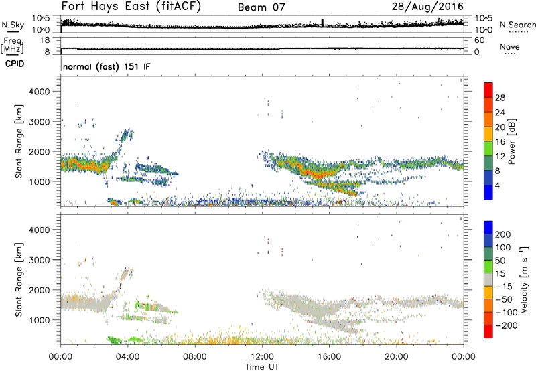The height and width of the screenshot is (371, 536).
Task: Click the '16:00' time tick label
Action: pyautogui.click(x=330, y=357)
